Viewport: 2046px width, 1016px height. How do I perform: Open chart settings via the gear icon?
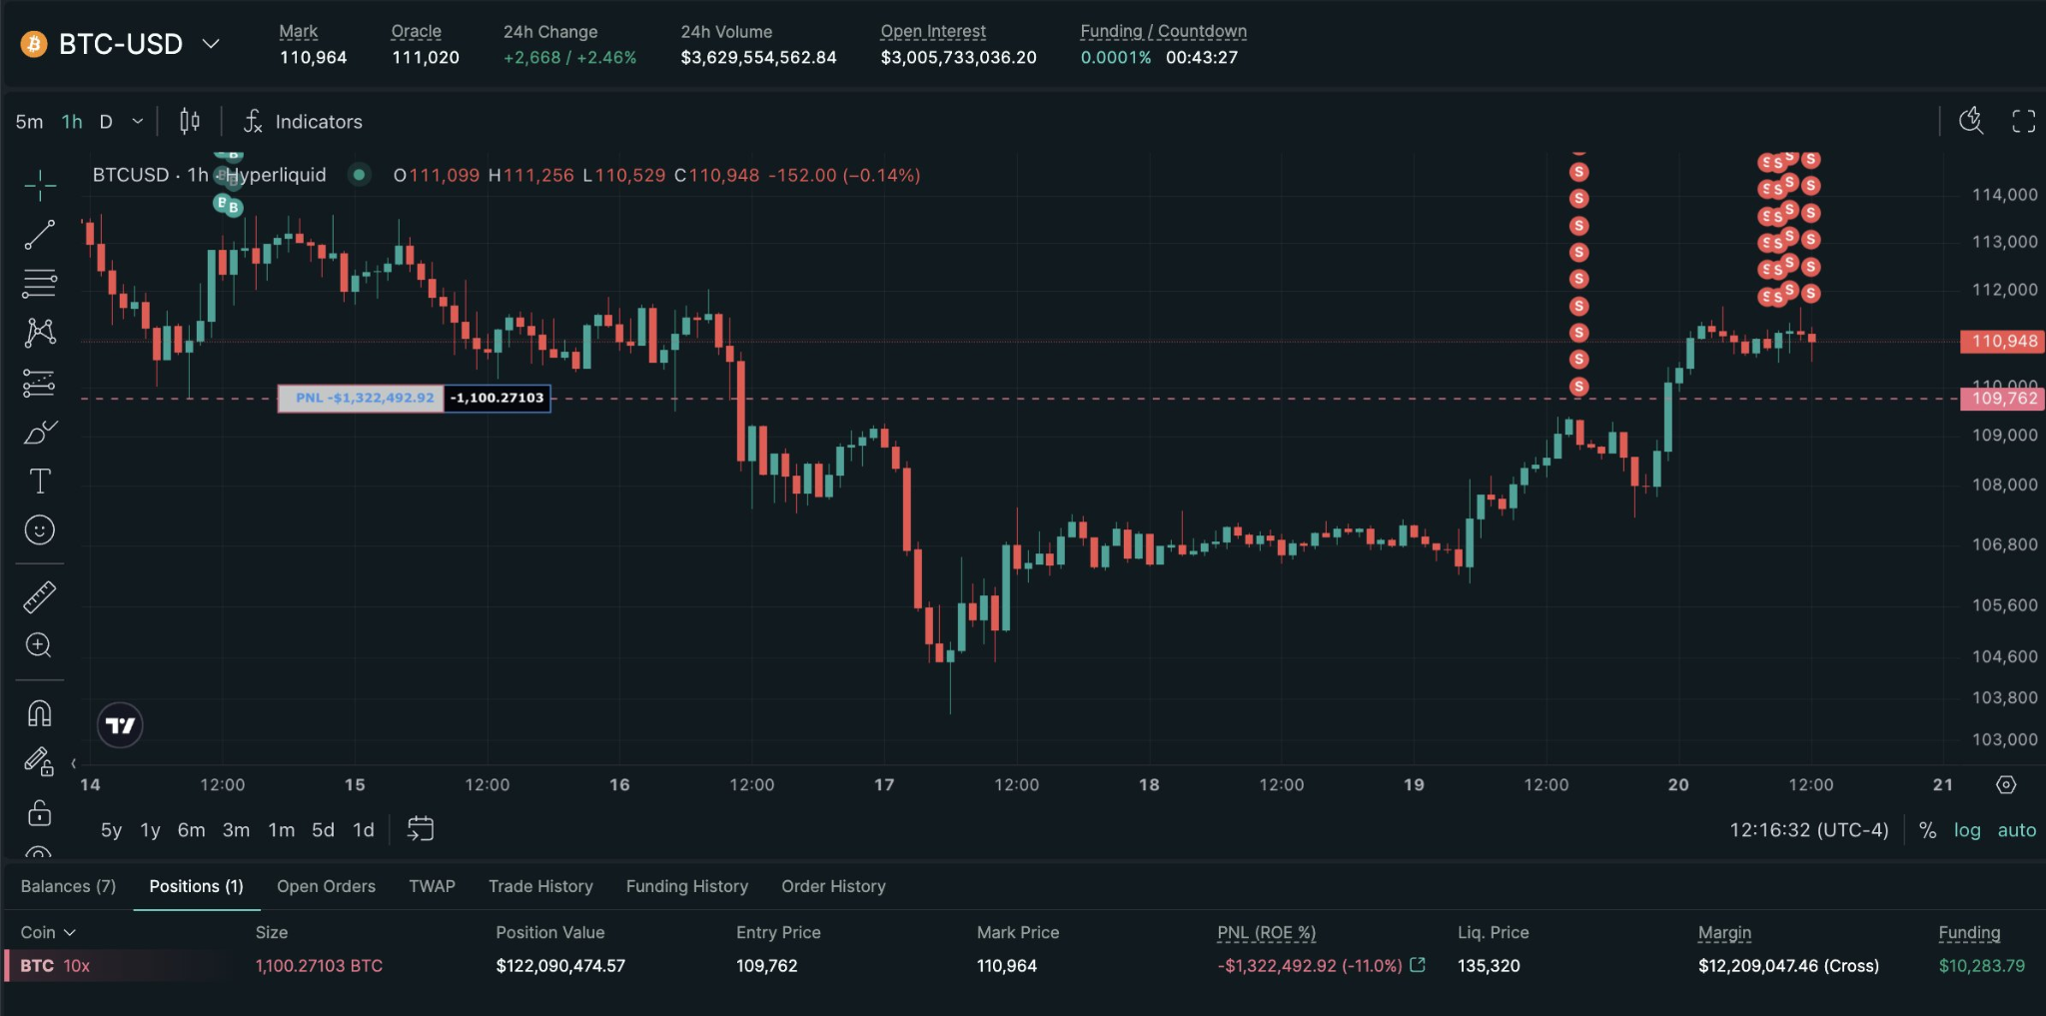click(x=2008, y=785)
